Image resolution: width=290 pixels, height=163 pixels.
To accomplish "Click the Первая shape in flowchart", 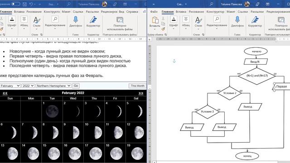I will (x=281, y=86).
